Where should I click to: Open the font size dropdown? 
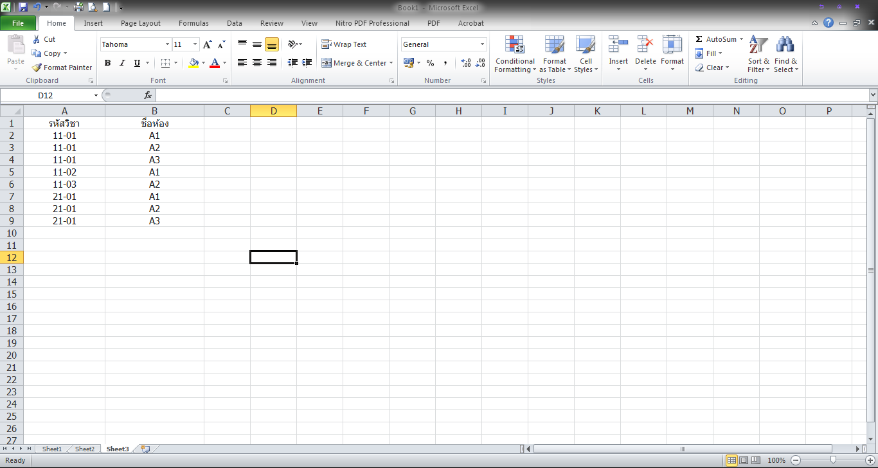tap(195, 44)
